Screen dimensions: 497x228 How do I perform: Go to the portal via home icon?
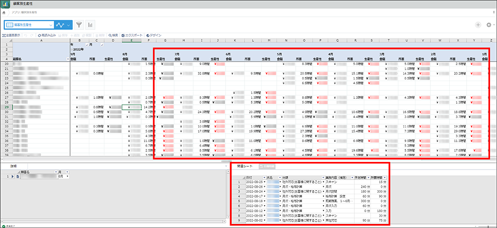pyautogui.click(x=4, y=12)
